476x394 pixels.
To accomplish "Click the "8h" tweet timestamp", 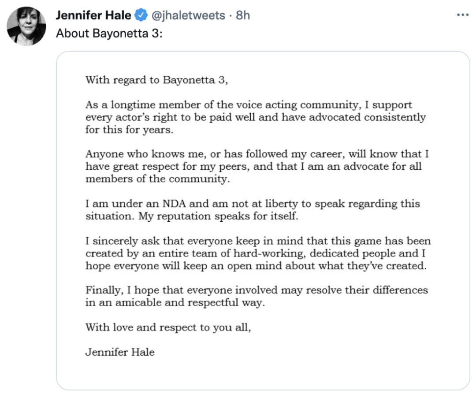I will pyautogui.click(x=243, y=15).
